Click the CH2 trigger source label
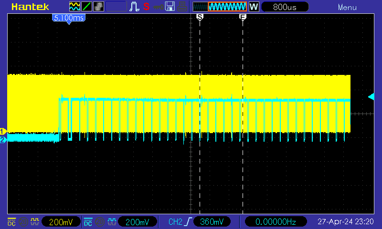 click(x=175, y=222)
